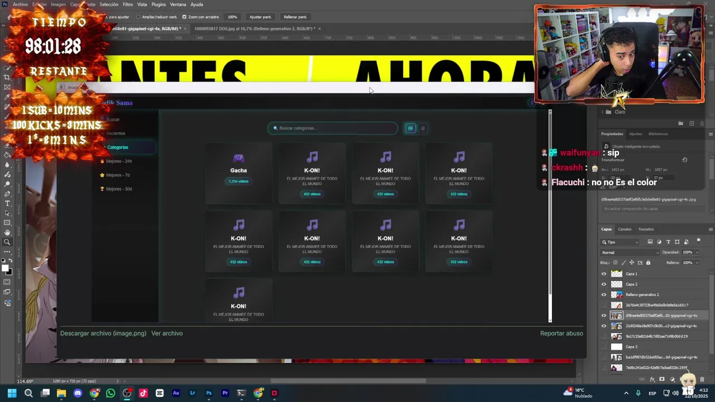The height and width of the screenshot is (402, 715).
Task: Switch to the Trazados tab
Action: click(646, 229)
